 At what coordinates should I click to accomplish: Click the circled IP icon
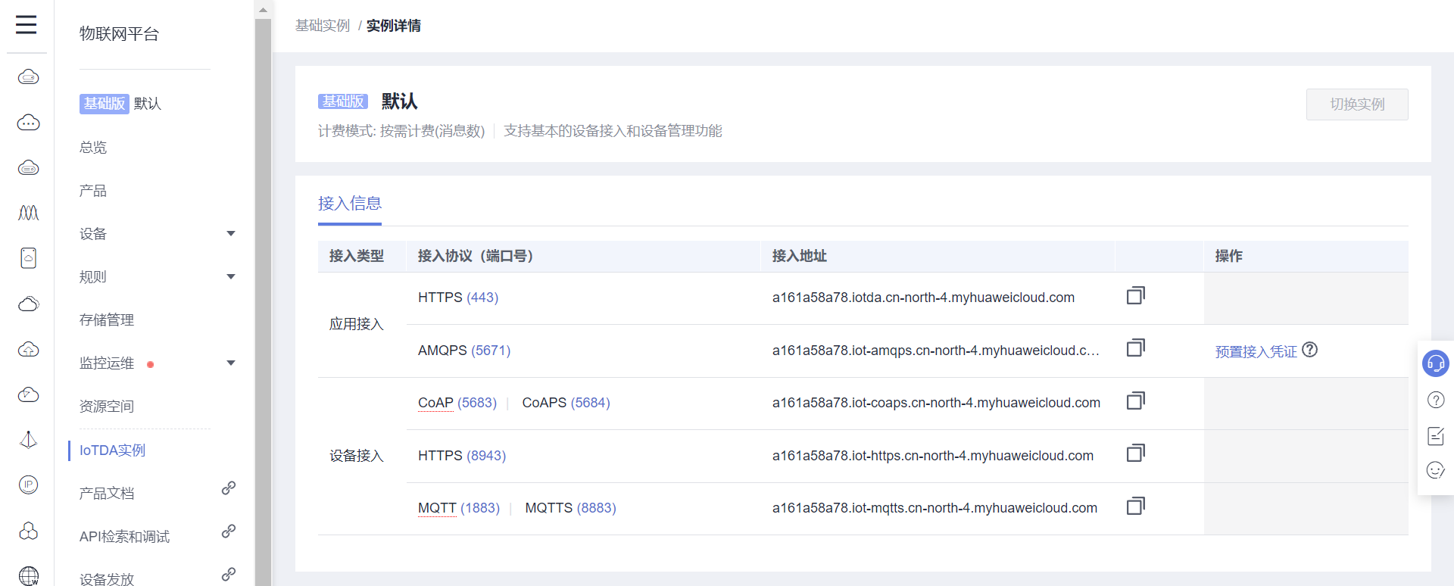tap(28, 485)
